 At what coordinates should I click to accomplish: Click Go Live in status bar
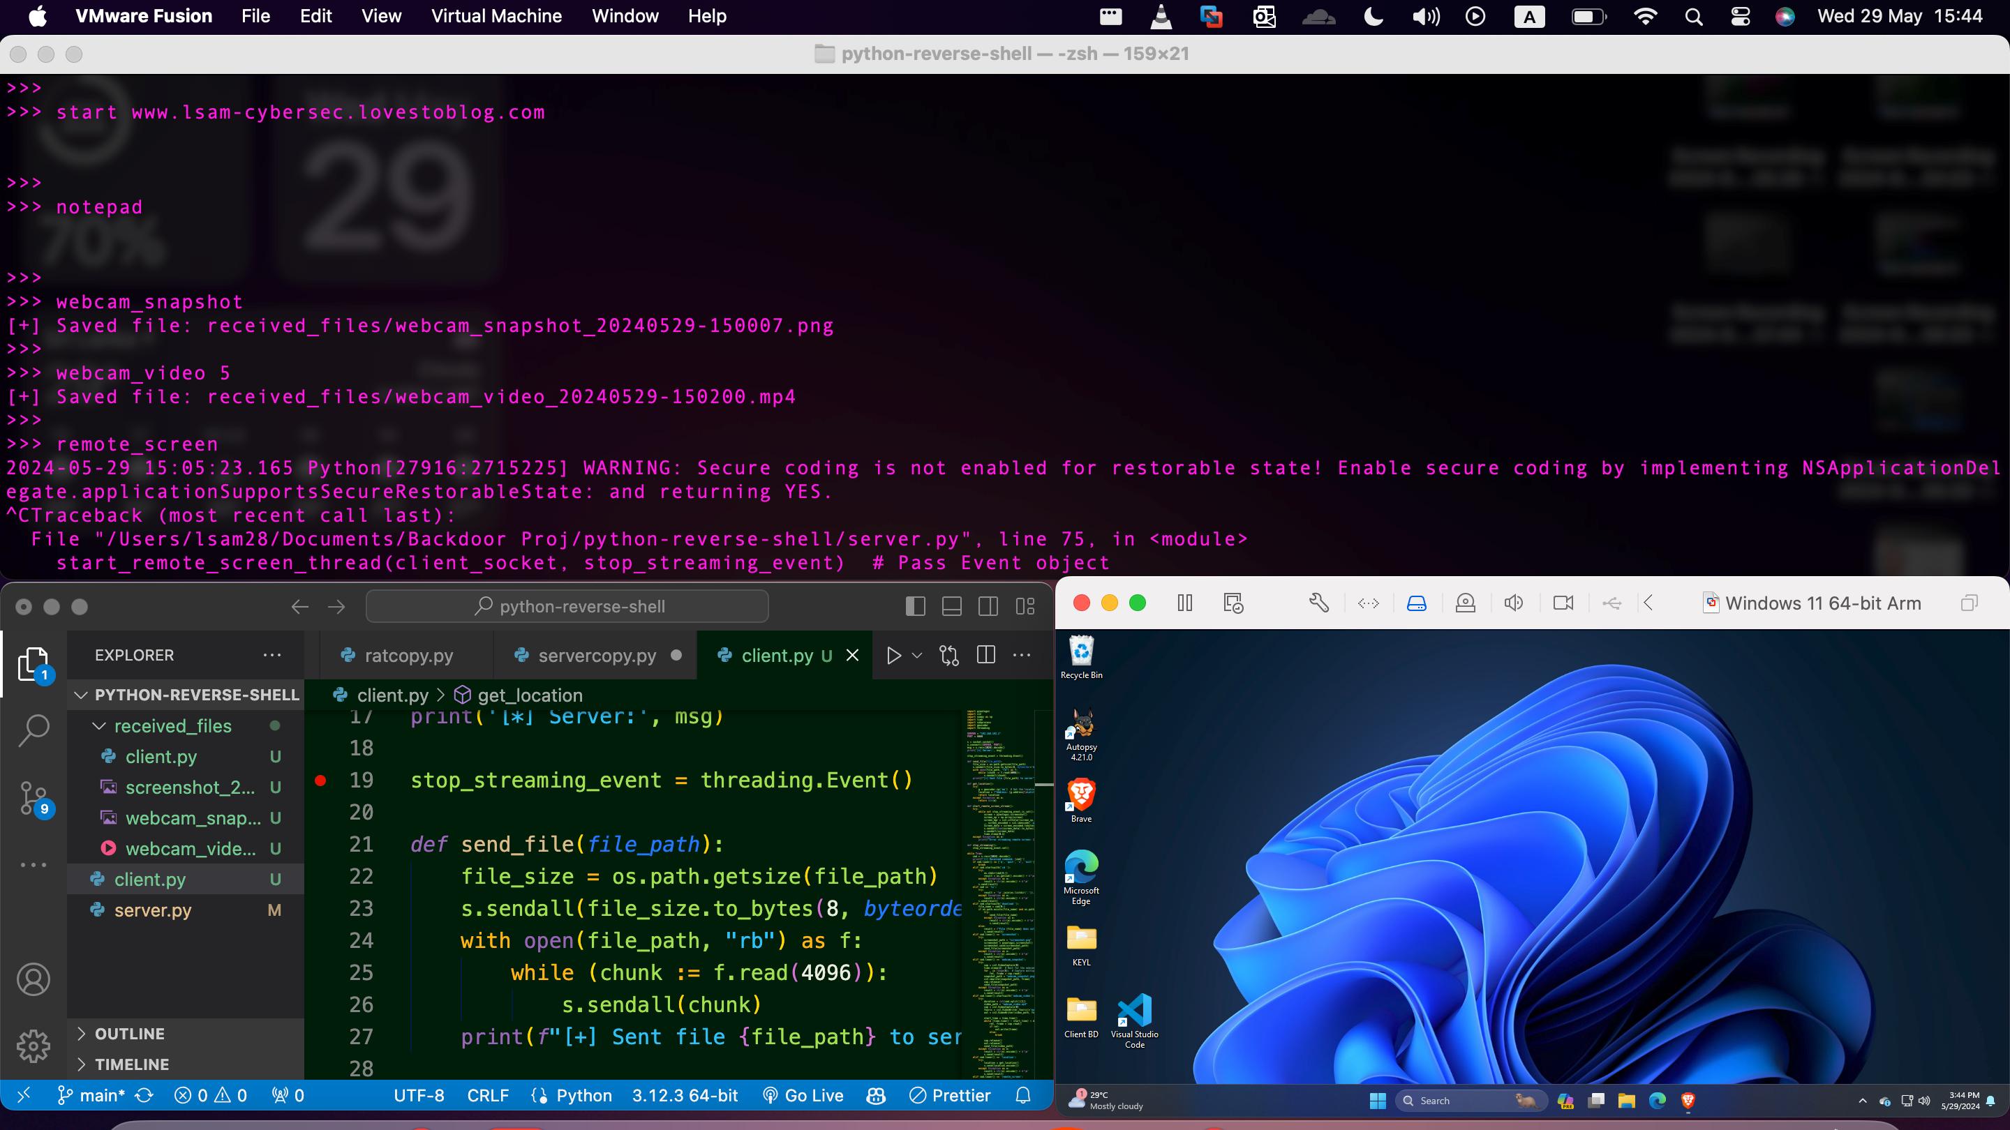pyautogui.click(x=804, y=1096)
